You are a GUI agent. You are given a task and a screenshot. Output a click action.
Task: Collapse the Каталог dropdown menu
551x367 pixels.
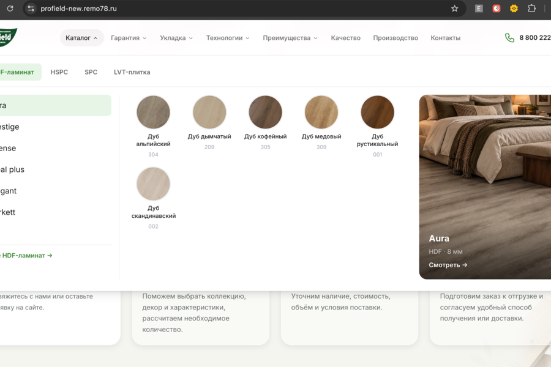[x=81, y=38]
